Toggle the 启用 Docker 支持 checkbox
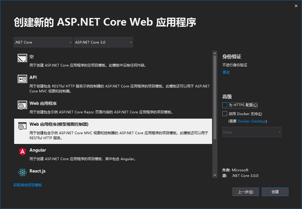Image resolution: width=302 pixels, height=209 pixels. pos(225,114)
